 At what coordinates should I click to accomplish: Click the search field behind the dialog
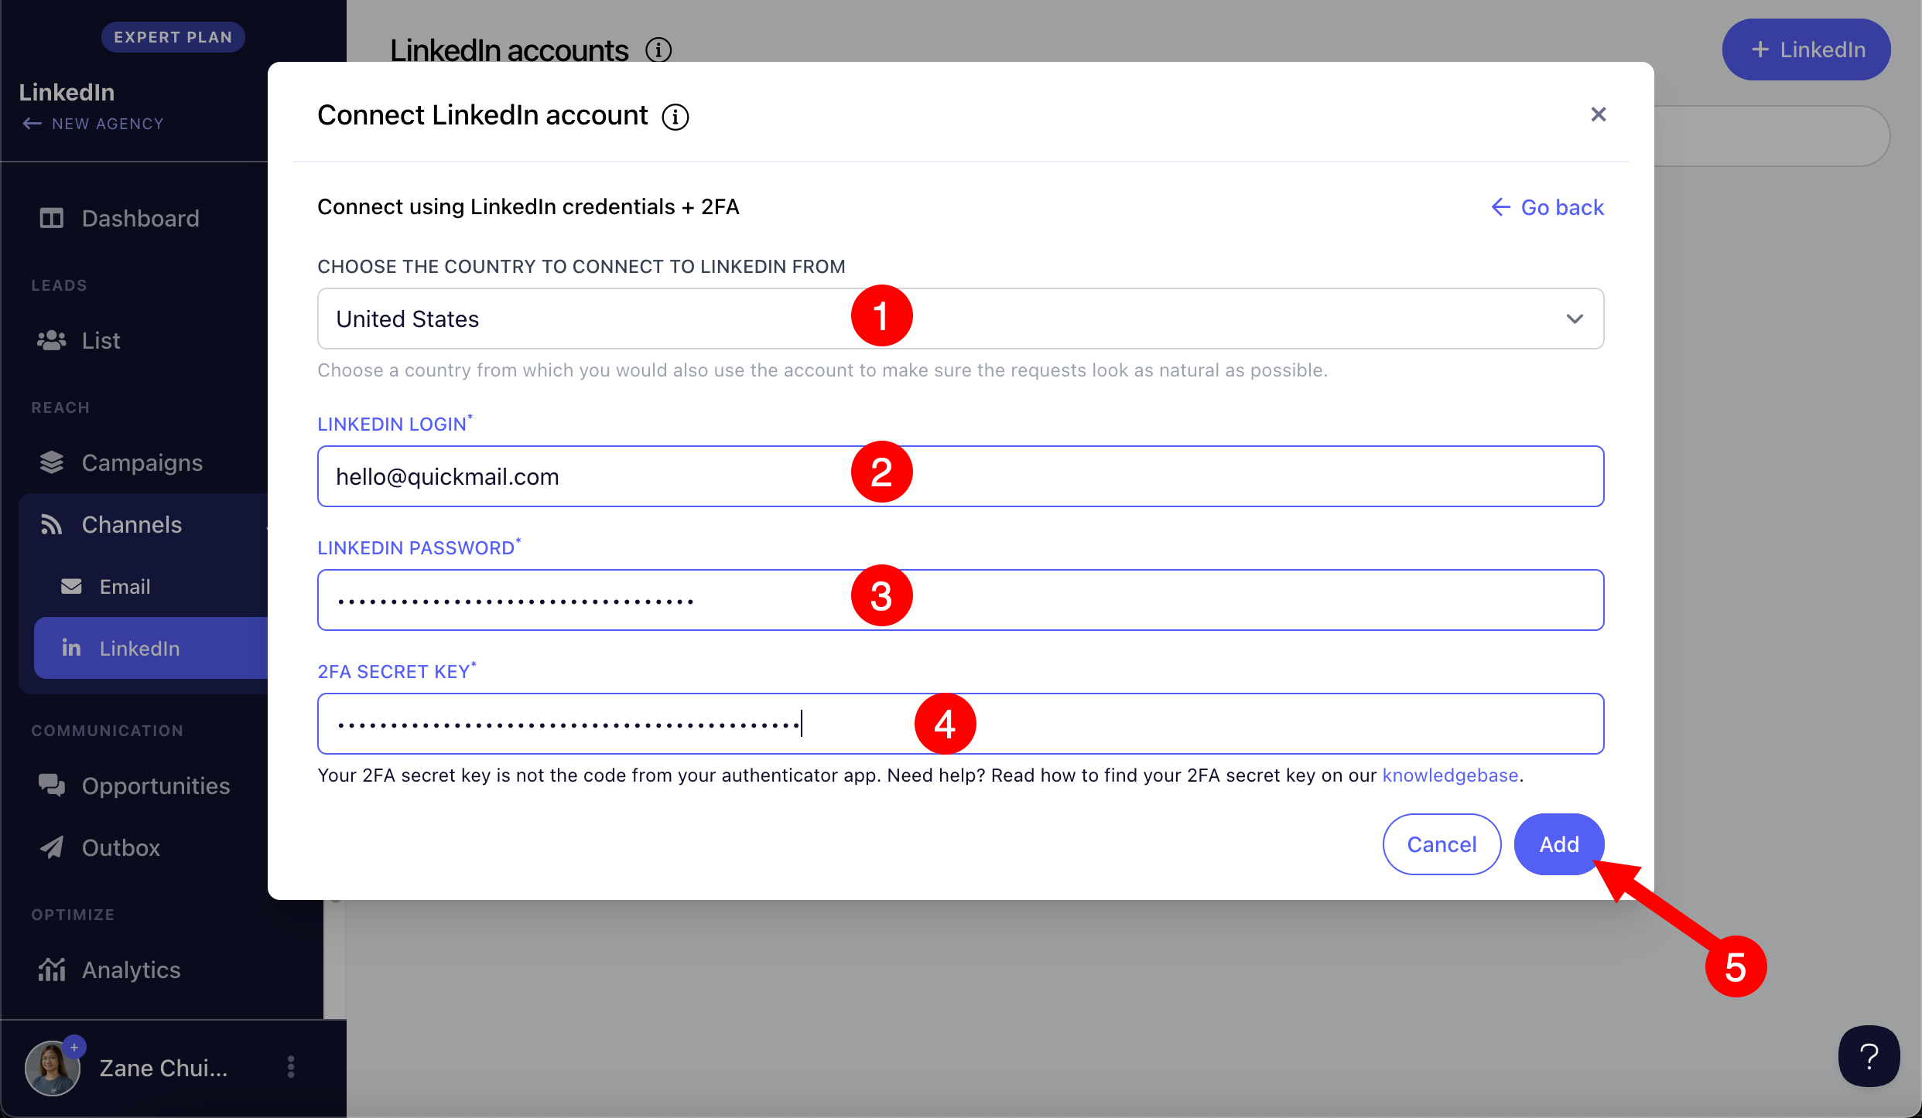point(1772,136)
